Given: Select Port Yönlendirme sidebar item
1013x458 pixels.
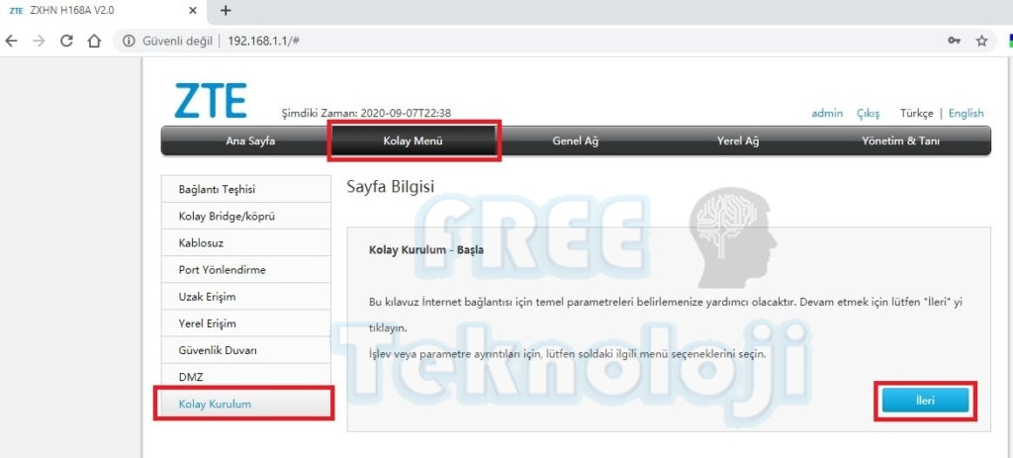Looking at the screenshot, I should [222, 270].
